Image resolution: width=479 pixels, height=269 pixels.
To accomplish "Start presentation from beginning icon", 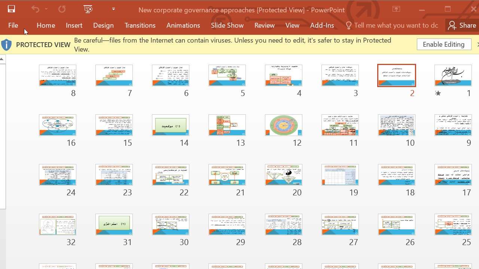I will coord(88,9).
